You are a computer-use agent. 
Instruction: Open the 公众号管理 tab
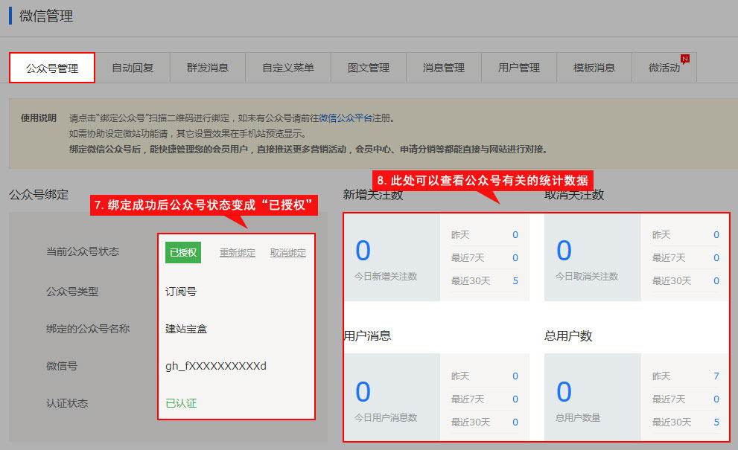52,68
